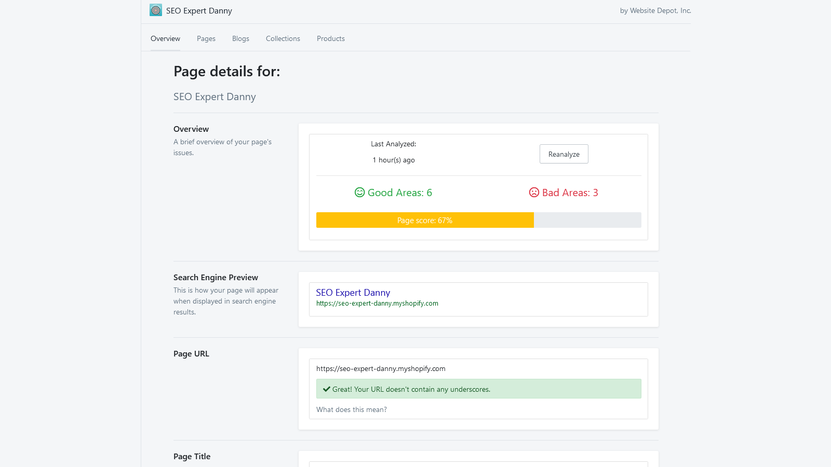Click the checkmark icon in the URL success message
The image size is (831, 467).
click(327, 389)
